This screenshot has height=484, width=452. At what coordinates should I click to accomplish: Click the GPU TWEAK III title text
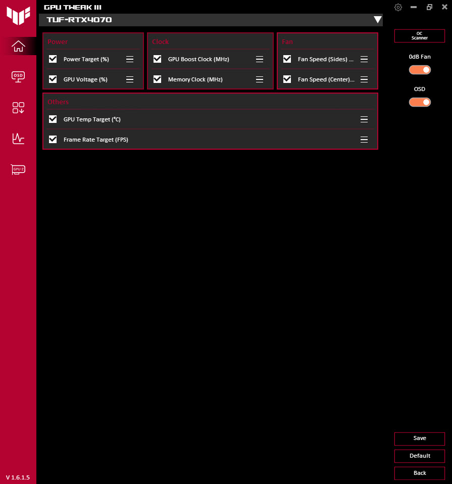tap(72, 7)
